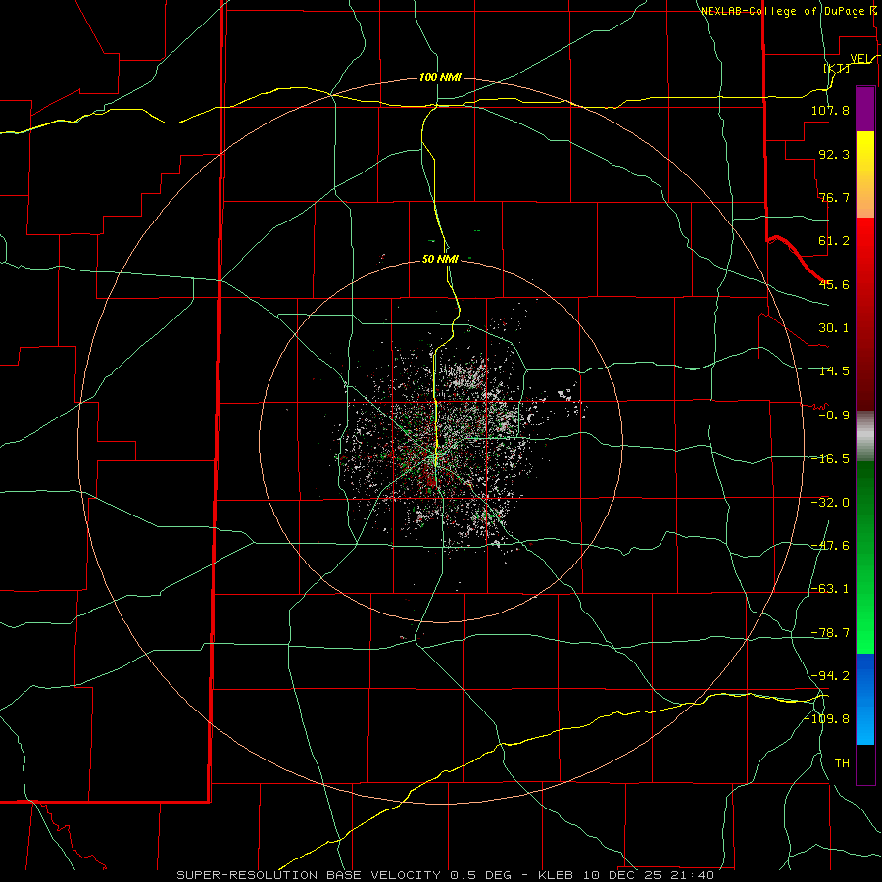
Task: Click the VEL legend title
Action: coord(861,58)
